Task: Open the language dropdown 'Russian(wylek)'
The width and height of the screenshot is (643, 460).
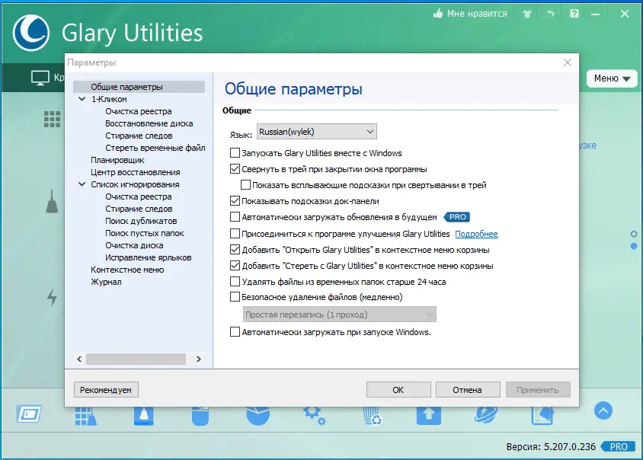Action: coord(317,132)
